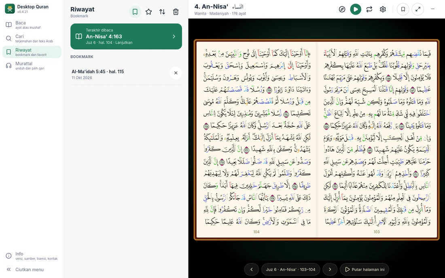Continue reading An-Nisa' 4:163 card
The width and height of the screenshot is (445, 278).
pyautogui.click(x=126, y=36)
